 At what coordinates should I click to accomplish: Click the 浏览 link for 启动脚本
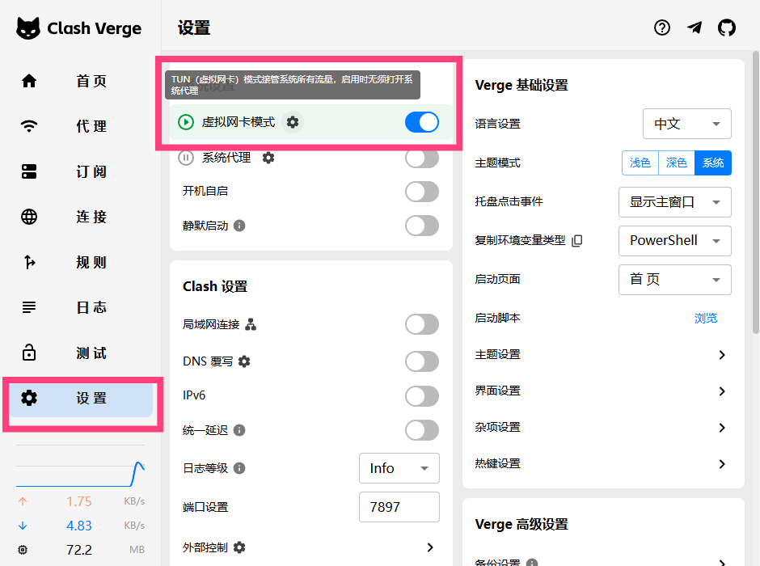coord(705,318)
